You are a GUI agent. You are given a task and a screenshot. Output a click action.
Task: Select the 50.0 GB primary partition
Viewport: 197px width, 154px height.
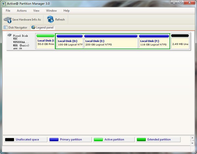coord(45,42)
